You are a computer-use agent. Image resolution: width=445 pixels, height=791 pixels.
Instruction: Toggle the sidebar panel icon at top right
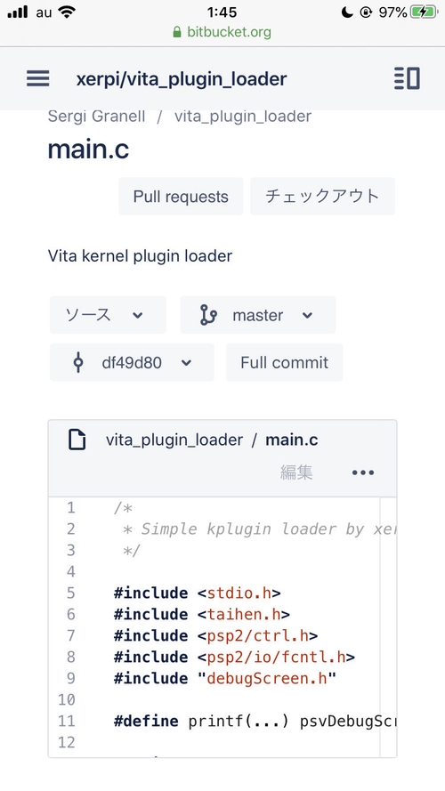click(x=407, y=78)
